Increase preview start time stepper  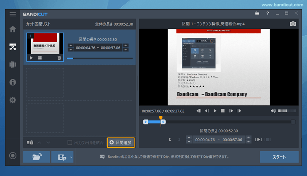tap(189, 137)
